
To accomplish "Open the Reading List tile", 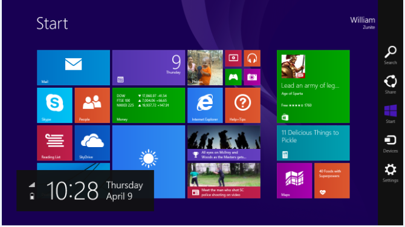I will tap(54, 143).
